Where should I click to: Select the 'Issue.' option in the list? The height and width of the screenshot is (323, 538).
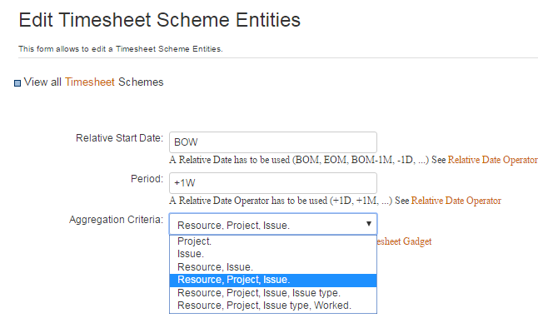point(273,254)
